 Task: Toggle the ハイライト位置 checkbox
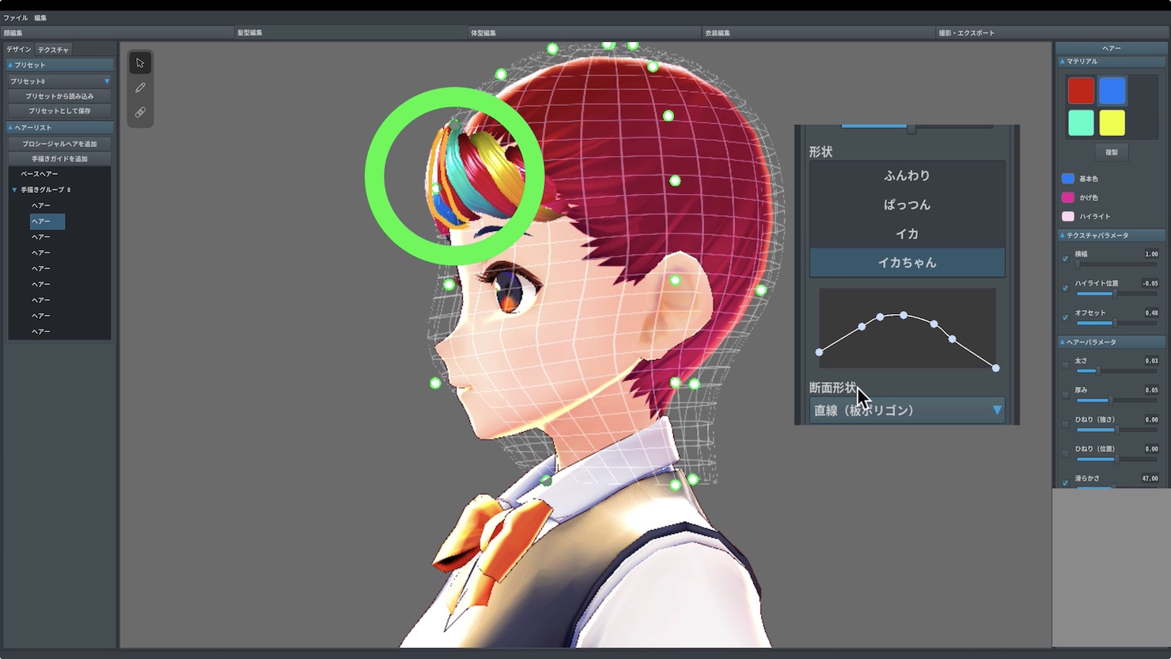pyautogui.click(x=1065, y=288)
